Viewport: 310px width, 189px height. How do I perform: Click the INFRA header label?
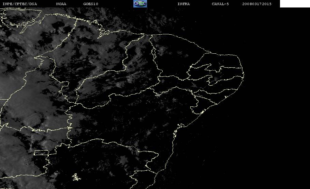tap(183, 4)
